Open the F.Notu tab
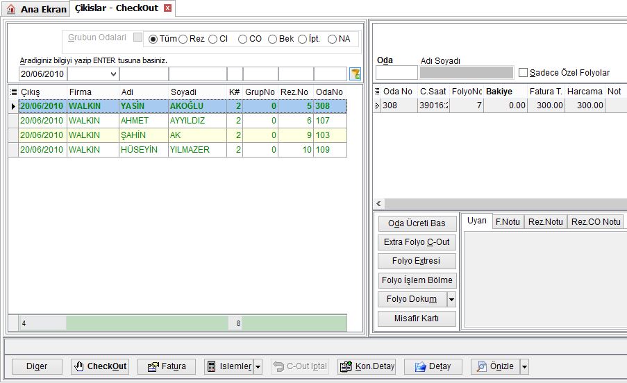The width and height of the screenshot is (627, 383). (x=508, y=221)
